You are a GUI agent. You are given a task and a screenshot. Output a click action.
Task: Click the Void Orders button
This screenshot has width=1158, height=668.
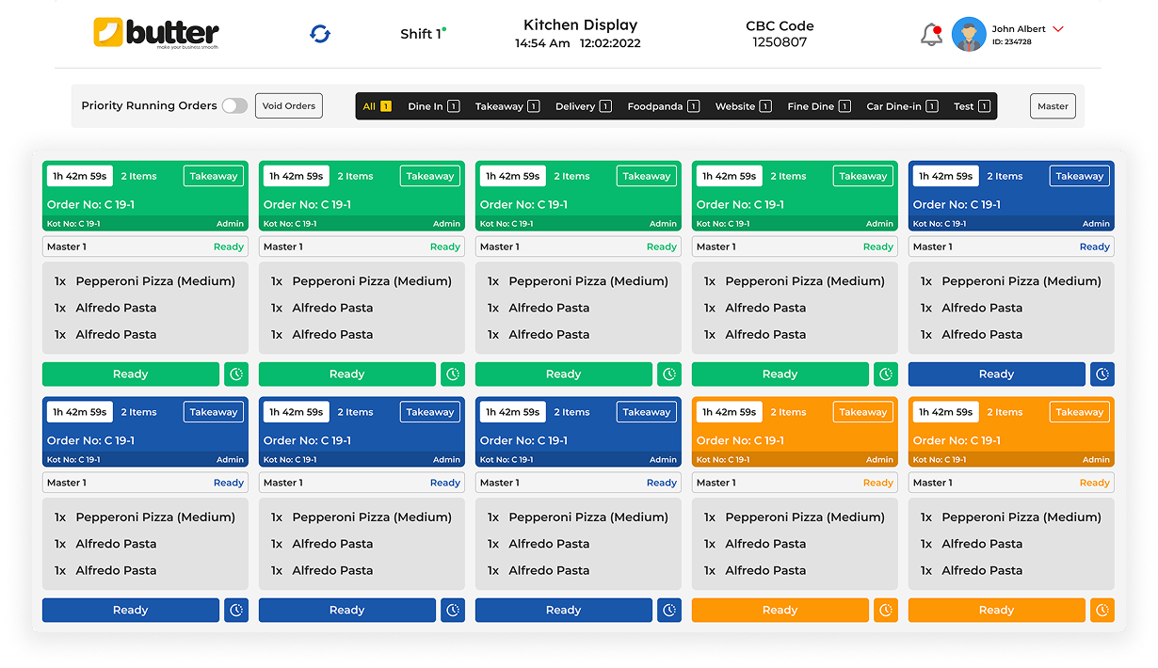pyautogui.click(x=288, y=106)
